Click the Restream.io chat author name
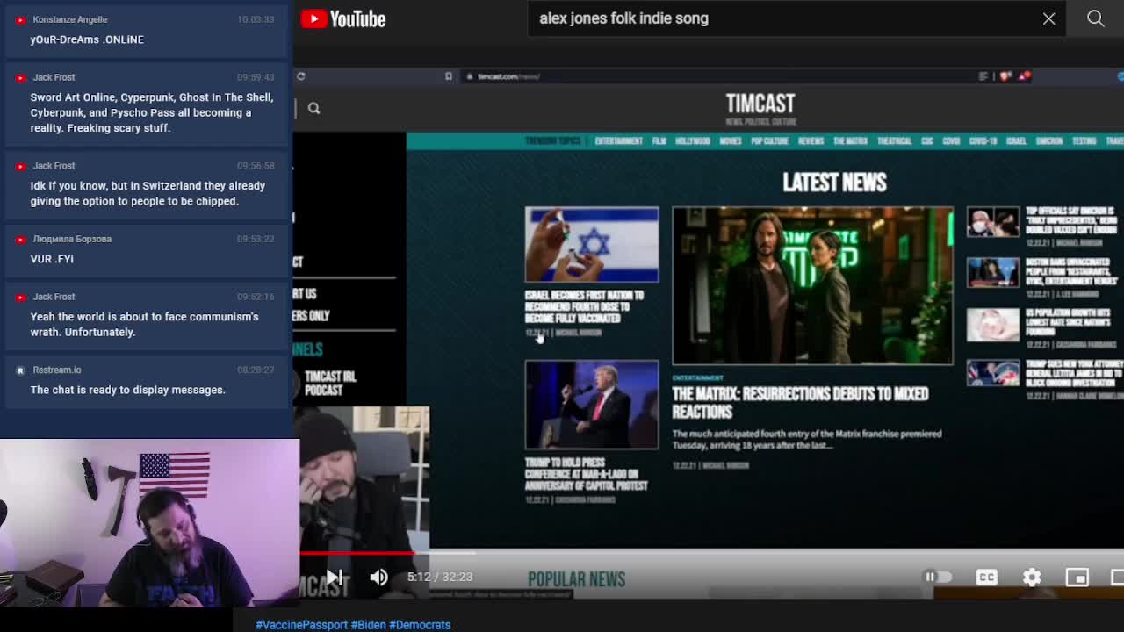This screenshot has width=1124, height=632. (57, 370)
